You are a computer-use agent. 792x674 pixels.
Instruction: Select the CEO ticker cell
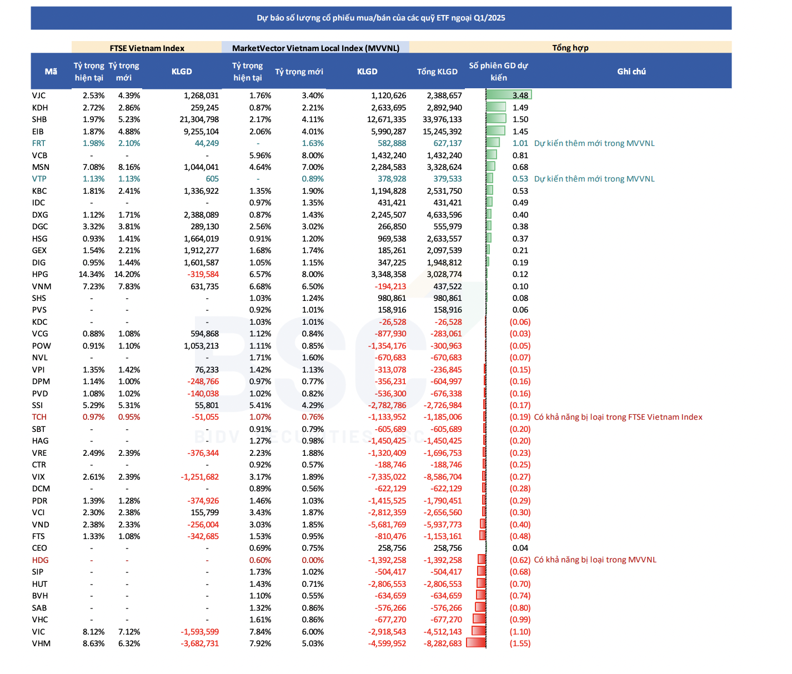coord(39,548)
